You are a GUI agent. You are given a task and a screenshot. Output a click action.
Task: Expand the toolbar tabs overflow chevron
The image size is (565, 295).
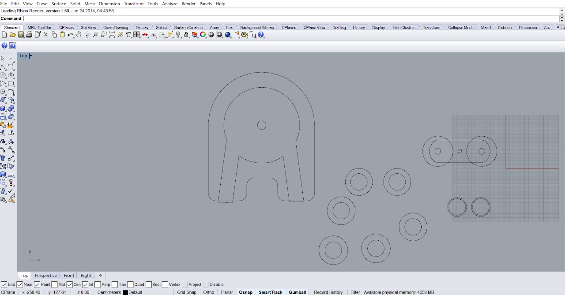click(558, 27)
